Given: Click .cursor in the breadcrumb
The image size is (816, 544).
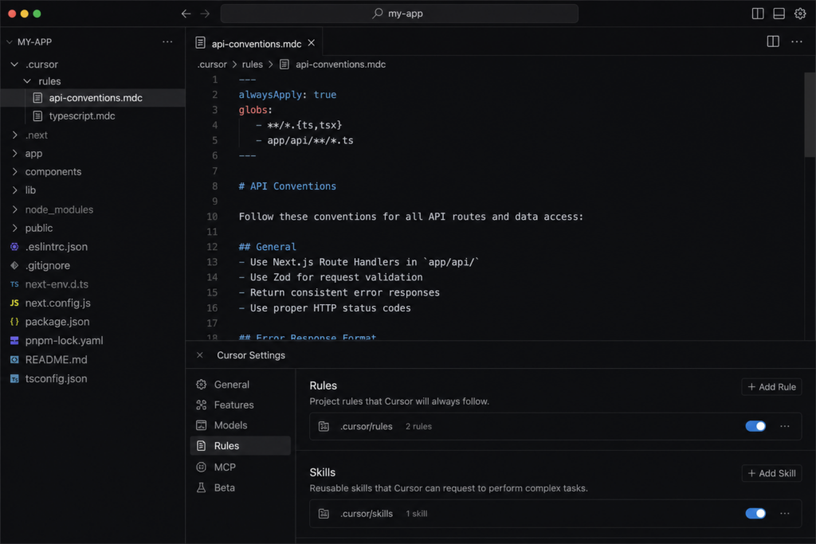Looking at the screenshot, I should 212,65.
